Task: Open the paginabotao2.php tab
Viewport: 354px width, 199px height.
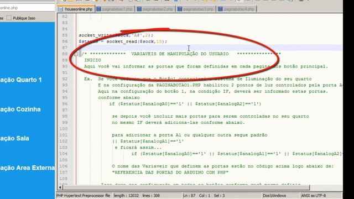Action: click(x=155, y=9)
